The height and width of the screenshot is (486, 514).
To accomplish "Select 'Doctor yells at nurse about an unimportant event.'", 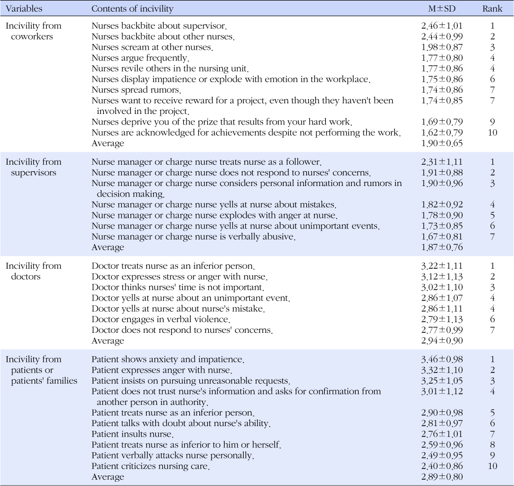I will tap(191, 298).
